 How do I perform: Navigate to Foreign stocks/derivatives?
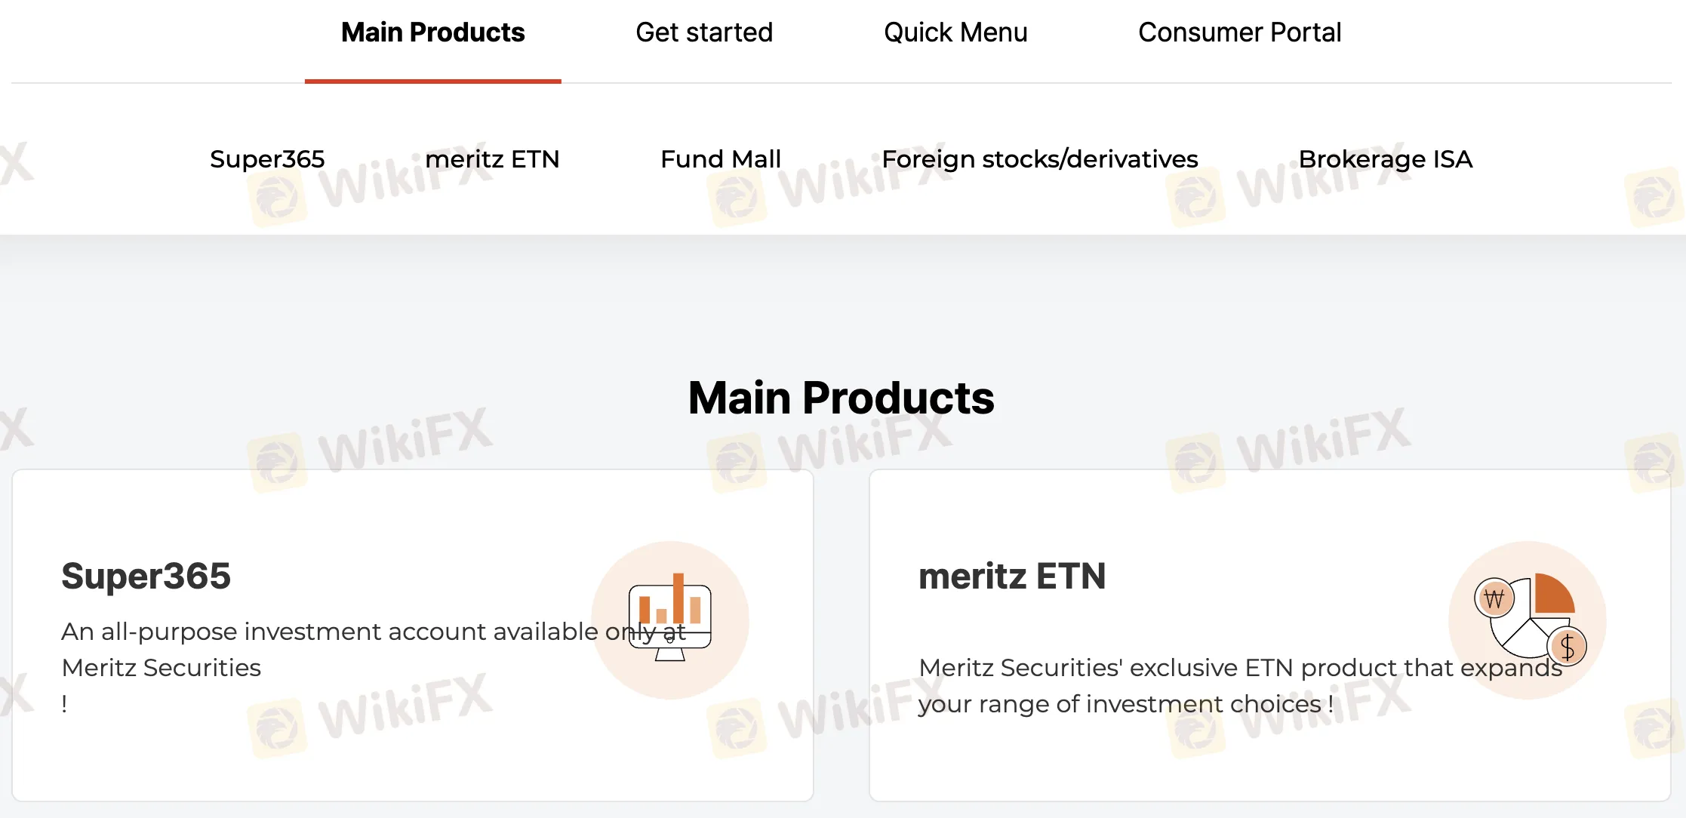[1040, 159]
